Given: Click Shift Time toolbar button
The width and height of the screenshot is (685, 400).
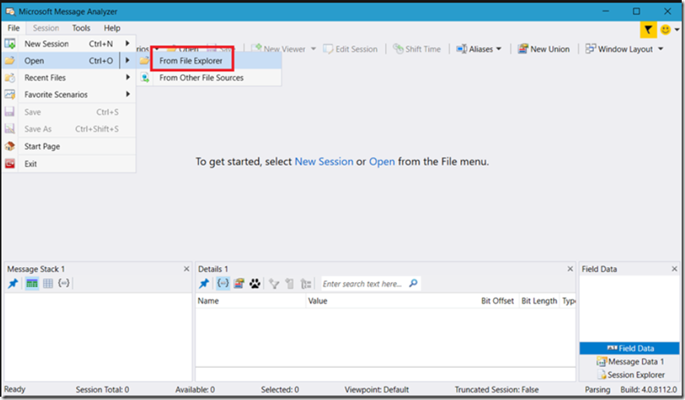Looking at the screenshot, I should click(417, 49).
